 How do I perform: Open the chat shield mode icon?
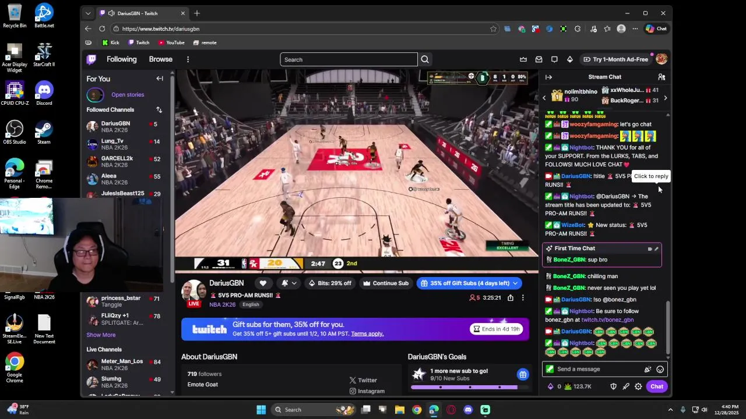pos(613,386)
